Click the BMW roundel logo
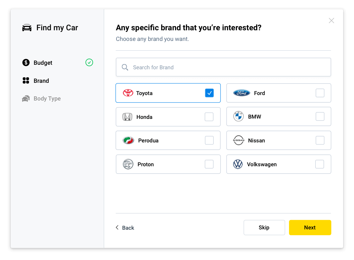This screenshot has width=354, height=260. coord(238,116)
